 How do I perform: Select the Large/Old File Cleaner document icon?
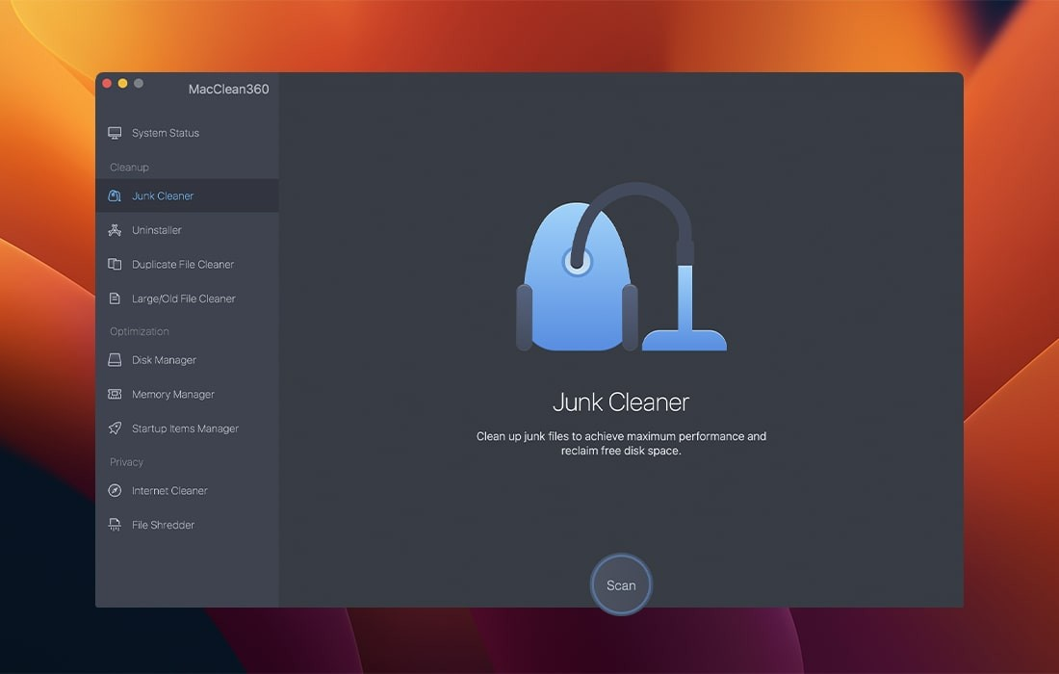point(115,298)
